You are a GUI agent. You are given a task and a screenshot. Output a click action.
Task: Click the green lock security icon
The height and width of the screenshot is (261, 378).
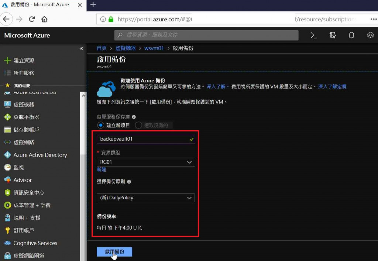click(x=111, y=19)
